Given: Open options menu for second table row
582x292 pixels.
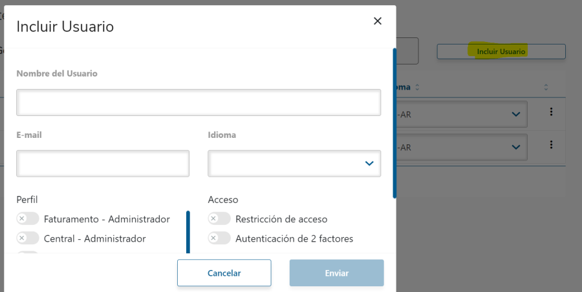Looking at the screenshot, I should click(x=551, y=144).
